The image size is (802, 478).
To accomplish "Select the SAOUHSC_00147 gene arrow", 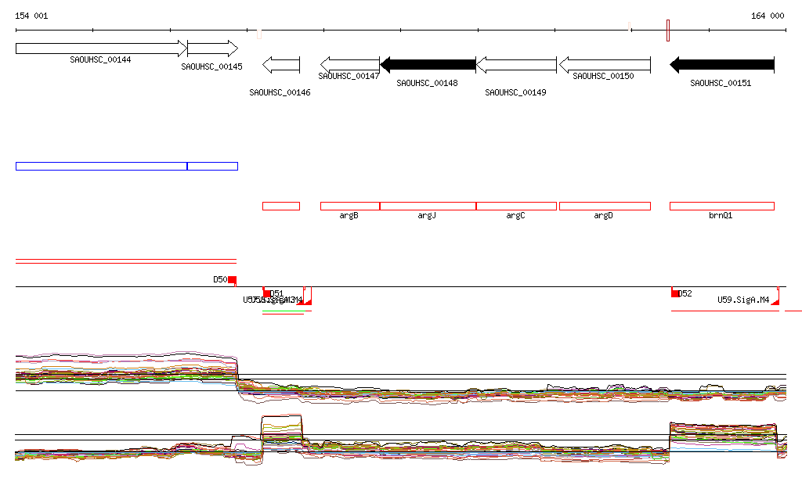I will (350, 65).
